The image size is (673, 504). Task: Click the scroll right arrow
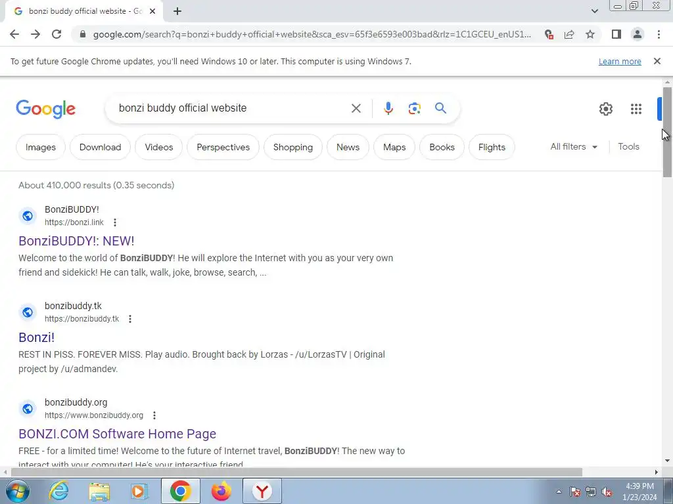point(657,472)
